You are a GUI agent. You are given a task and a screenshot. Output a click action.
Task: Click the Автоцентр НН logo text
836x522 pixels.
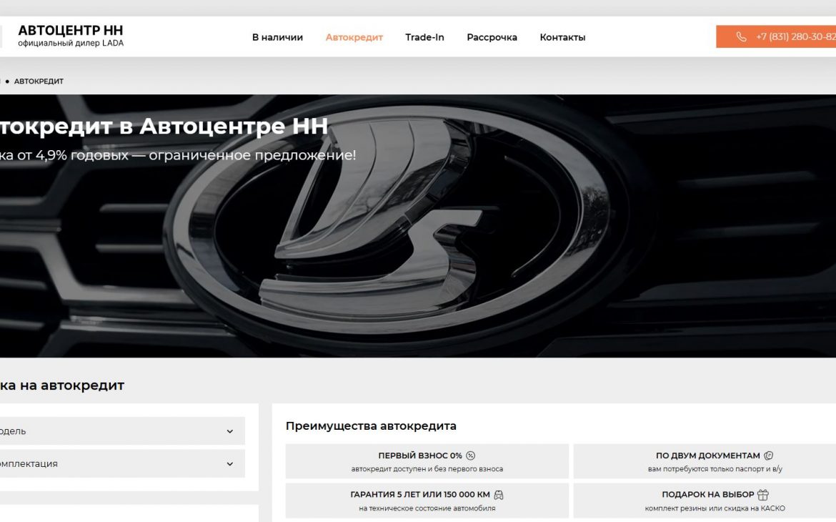70,31
